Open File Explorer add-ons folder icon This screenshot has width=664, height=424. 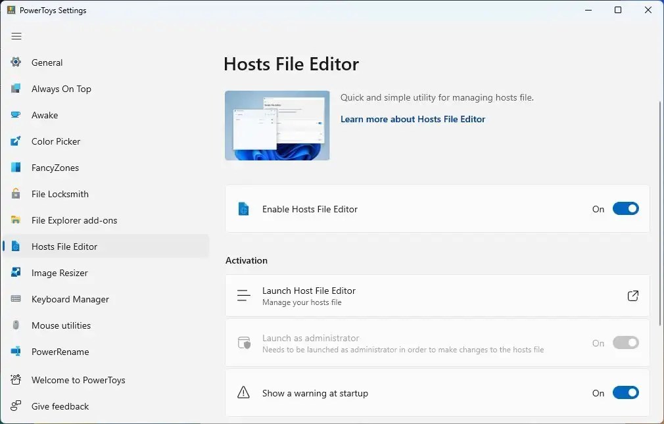point(16,220)
